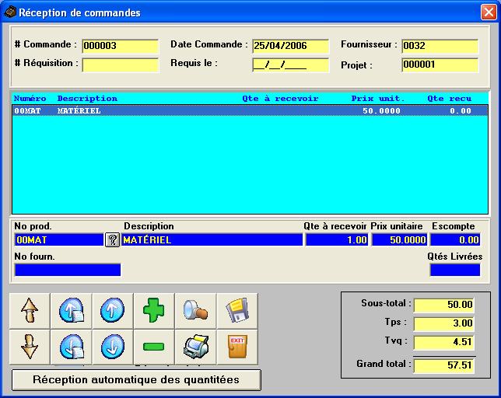
Task: Click the blue down arrow with page icon
Action: (x=71, y=347)
